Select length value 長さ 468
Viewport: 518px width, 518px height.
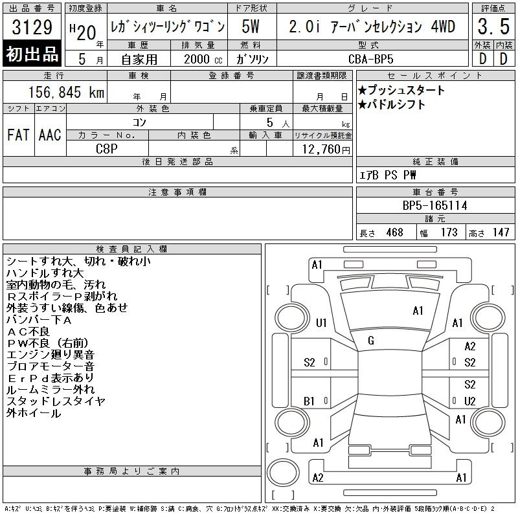[x=381, y=232]
